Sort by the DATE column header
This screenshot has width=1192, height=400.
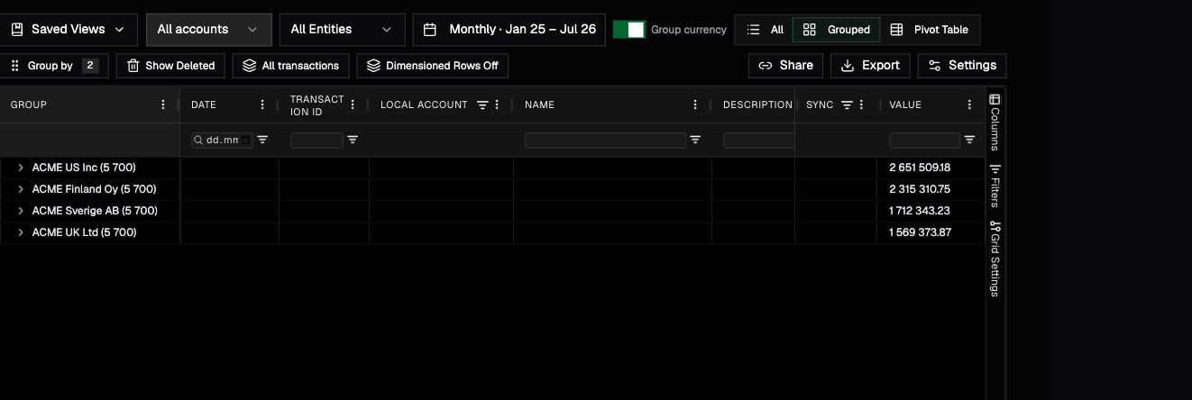(x=204, y=105)
